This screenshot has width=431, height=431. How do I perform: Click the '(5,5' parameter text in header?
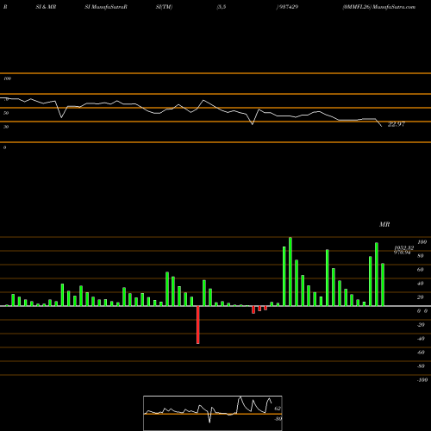coord(222,7)
